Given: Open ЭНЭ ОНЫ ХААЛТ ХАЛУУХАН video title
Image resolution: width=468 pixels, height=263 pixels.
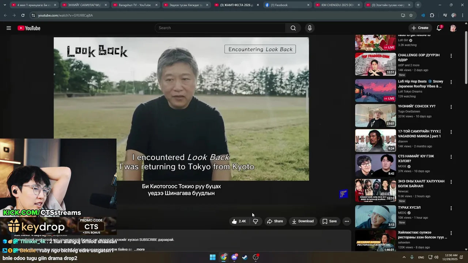Looking at the screenshot, I should 421,184.
